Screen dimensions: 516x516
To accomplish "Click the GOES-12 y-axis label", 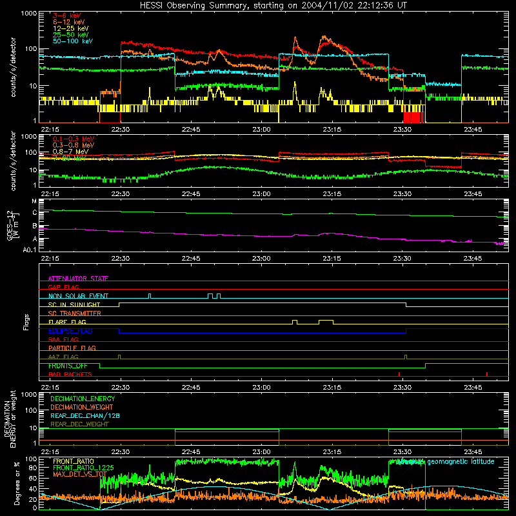I will click(x=12, y=225).
